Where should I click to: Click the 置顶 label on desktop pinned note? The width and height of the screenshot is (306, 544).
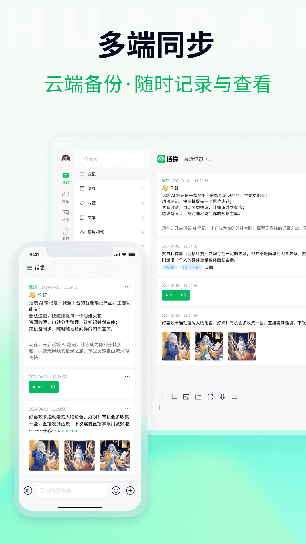(165, 181)
